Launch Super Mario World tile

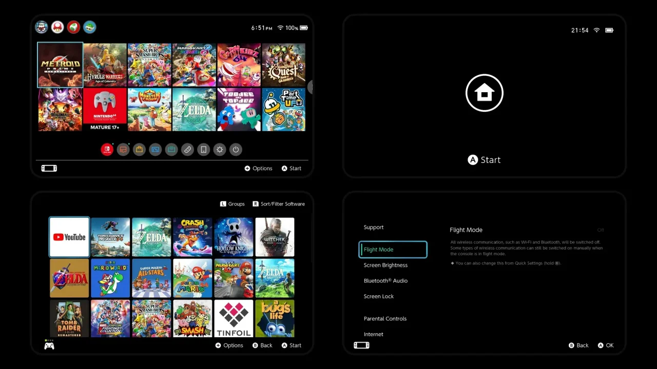110,278
